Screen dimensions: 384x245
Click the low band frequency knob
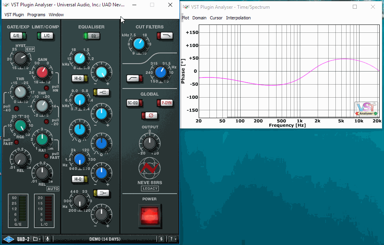[x=79, y=201]
